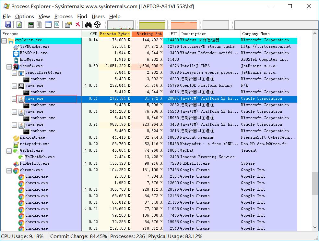Sort by the PID column header

[171, 34]
